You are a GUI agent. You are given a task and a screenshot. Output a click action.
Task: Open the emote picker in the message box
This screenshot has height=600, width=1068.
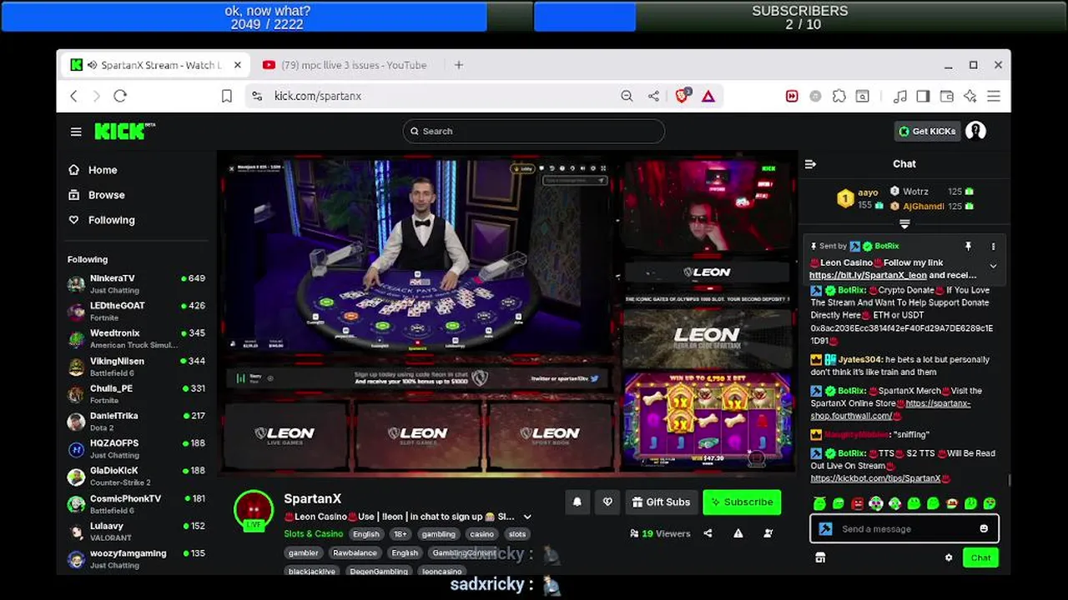[984, 528]
